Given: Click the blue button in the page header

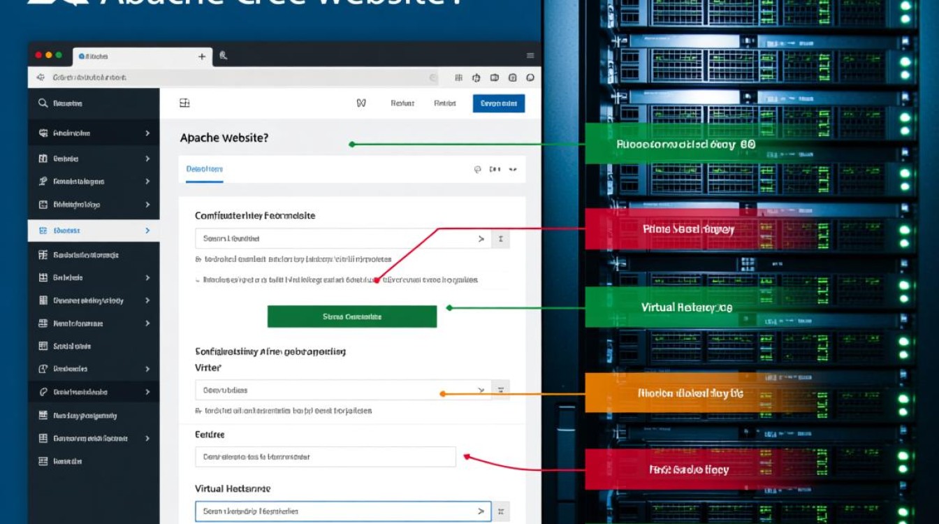Looking at the screenshot, I should [x=498, y=103].
